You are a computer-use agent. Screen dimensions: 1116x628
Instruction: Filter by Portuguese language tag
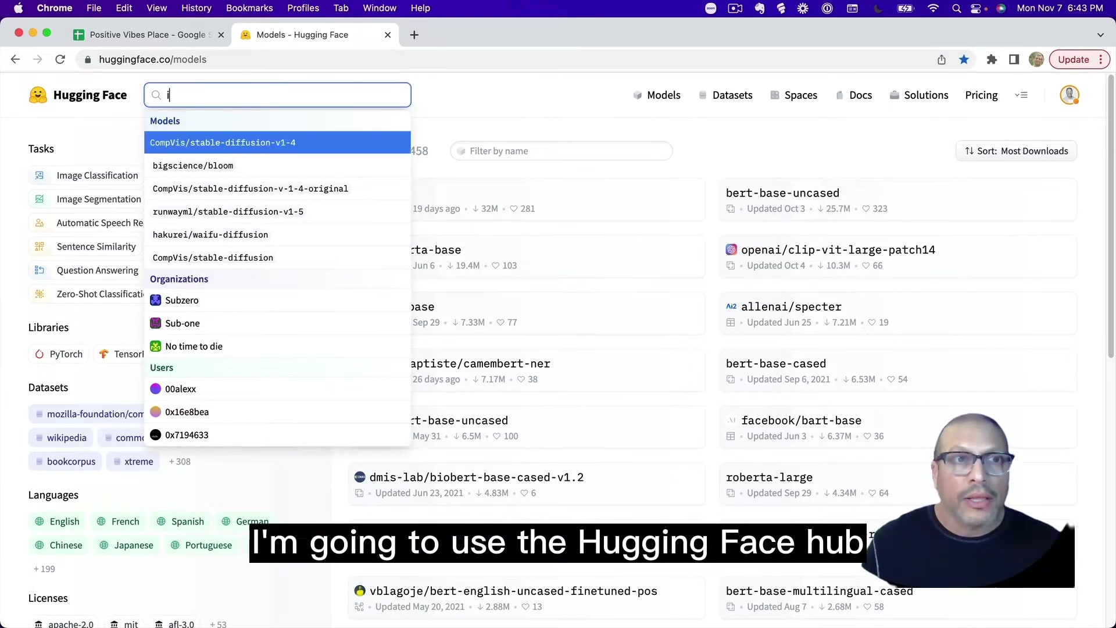pos(201,545)
